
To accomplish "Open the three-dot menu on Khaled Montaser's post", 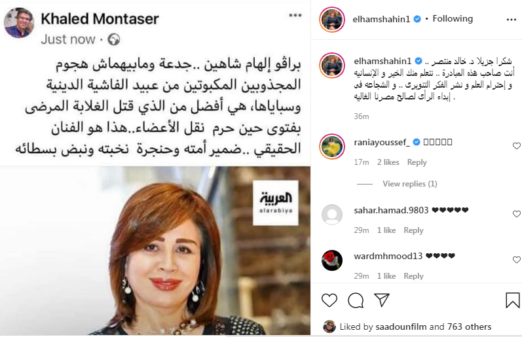I will (x=295, y=15).
